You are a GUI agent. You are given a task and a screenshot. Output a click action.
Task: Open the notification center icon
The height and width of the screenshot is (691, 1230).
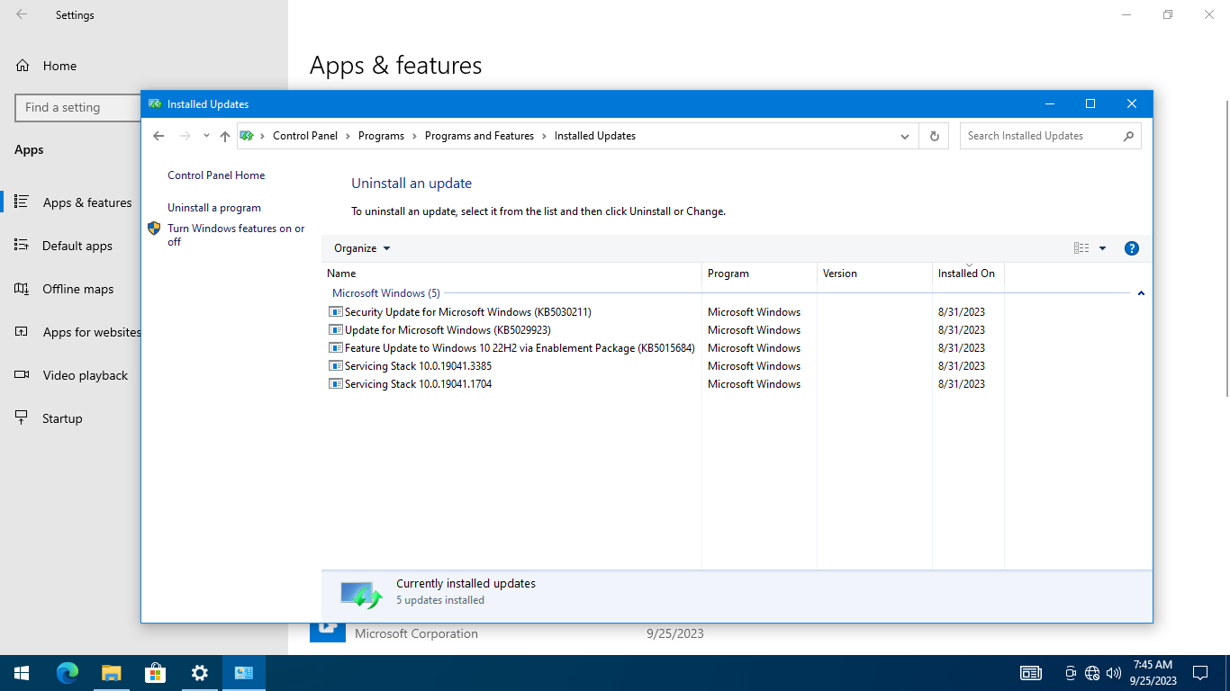coord(1199,673)
